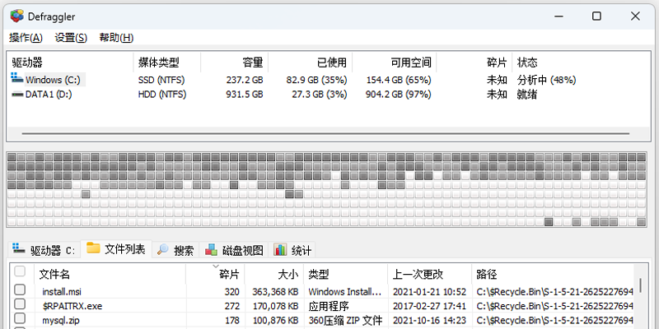Click the file list vertical scrollbar thumb
Viewport: 659px width, 329px height.
(641, 285)
